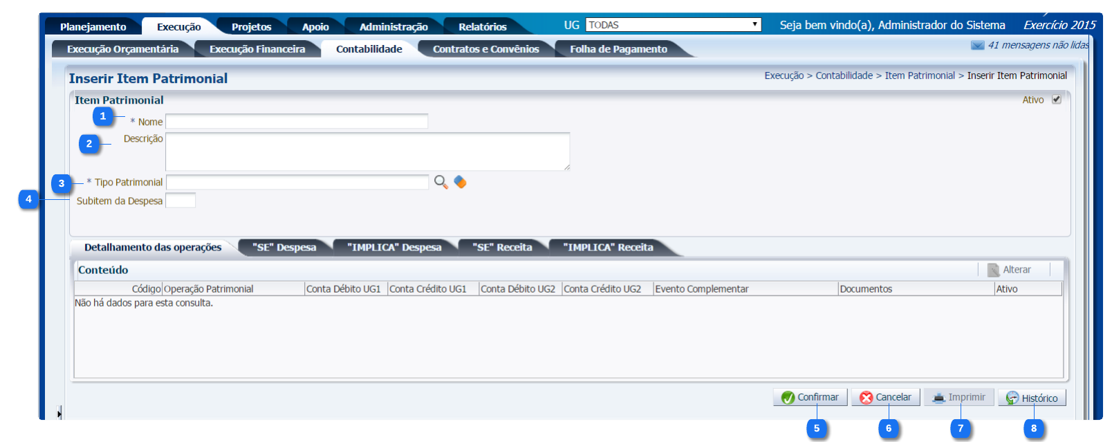Viewport: 1112px width, 442px height.
Task: Open the UG dropdown showing TODAS
Action: [673, 25]
